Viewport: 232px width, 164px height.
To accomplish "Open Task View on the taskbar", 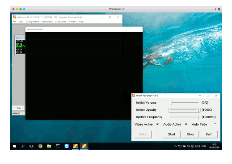I will (x=31, y=146).
